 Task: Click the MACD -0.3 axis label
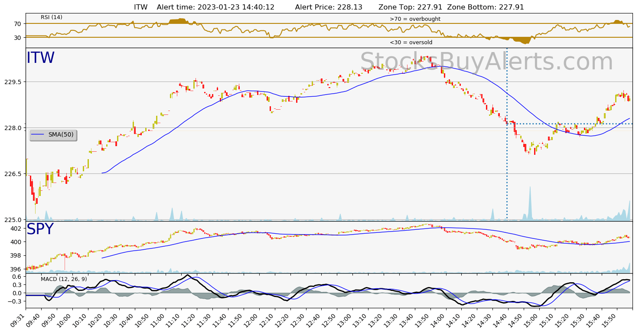click(x=15, y=301)
